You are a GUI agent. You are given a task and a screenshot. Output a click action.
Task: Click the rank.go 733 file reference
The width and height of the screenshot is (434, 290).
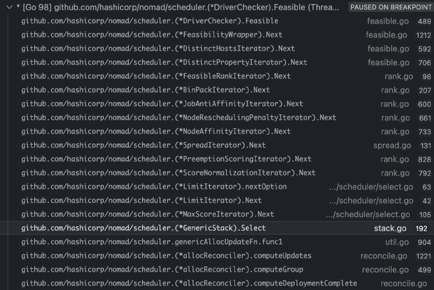point(406,132)
